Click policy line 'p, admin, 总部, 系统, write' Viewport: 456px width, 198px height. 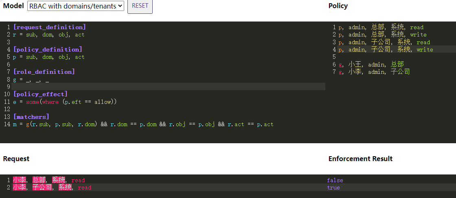point(382,35)
